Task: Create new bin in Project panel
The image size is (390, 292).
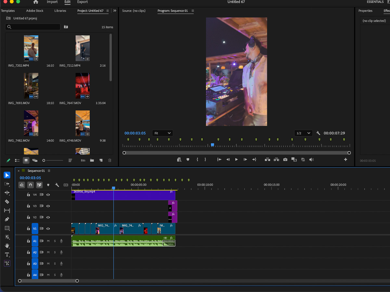Action: point(92,160)
